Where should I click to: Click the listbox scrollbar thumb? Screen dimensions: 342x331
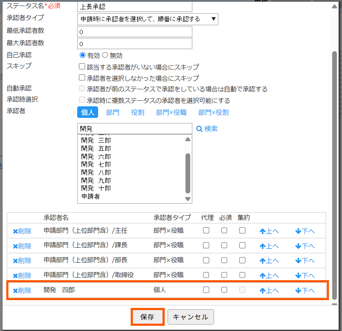click(x=188, y=173)
